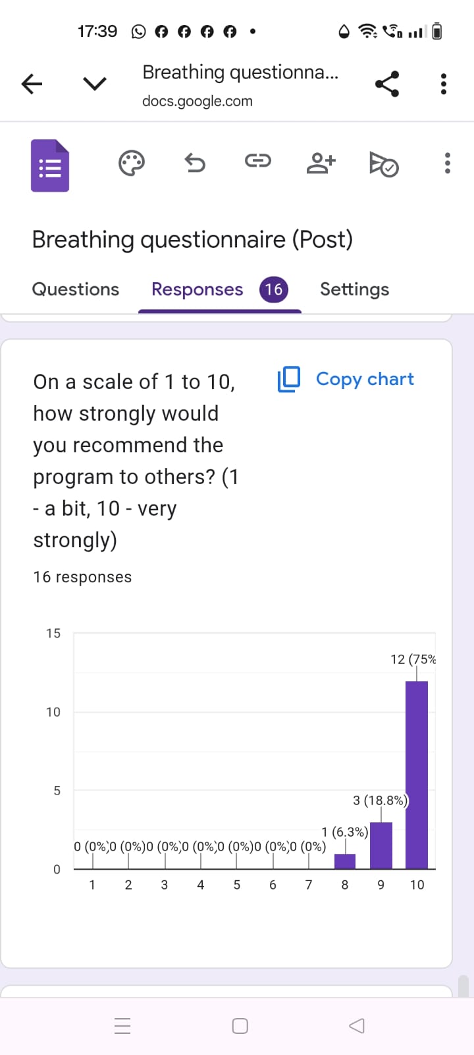Image resolution: width=474 pixels, height=1055 pixels.
Task: Tap the bar for rating 9
Action: coord(381,845)
